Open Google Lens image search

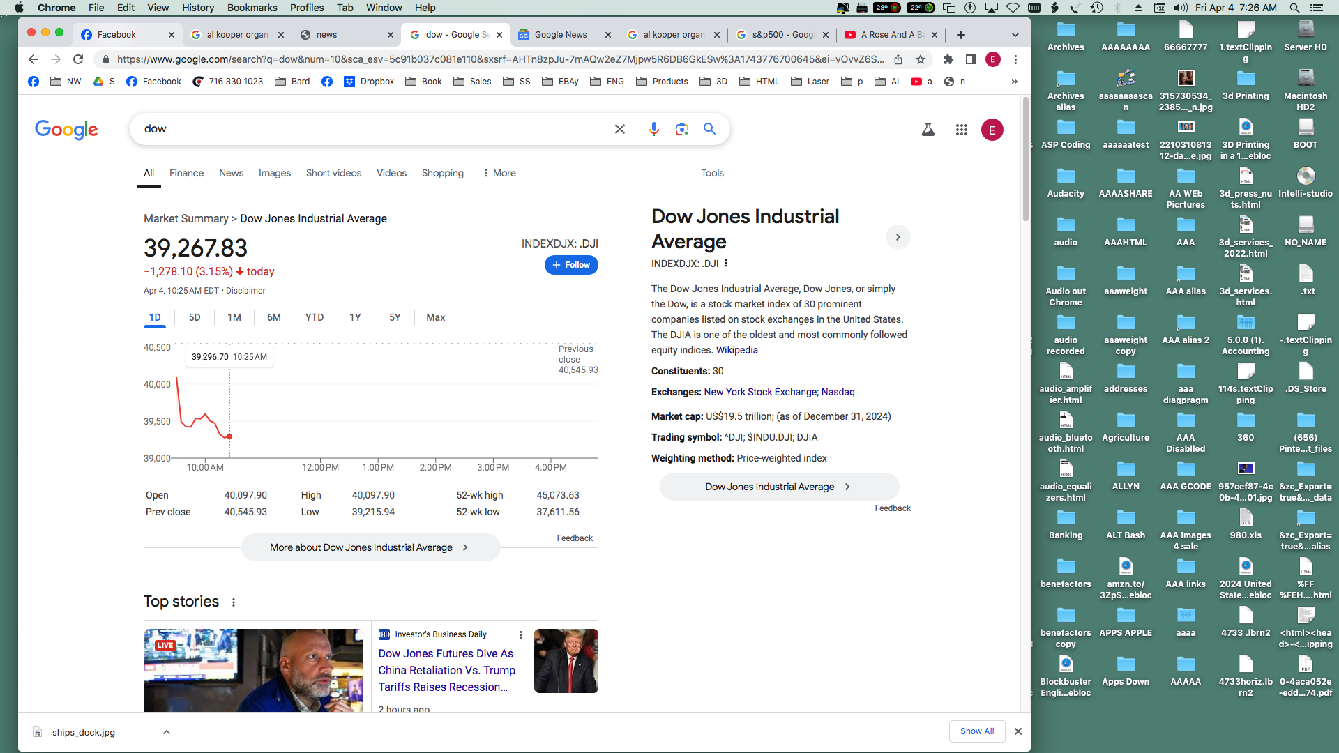click(x=681, y=129)
